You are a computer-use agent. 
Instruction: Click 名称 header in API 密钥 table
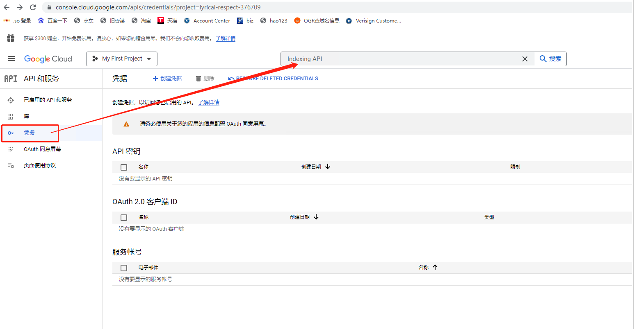tap(144, 167)
